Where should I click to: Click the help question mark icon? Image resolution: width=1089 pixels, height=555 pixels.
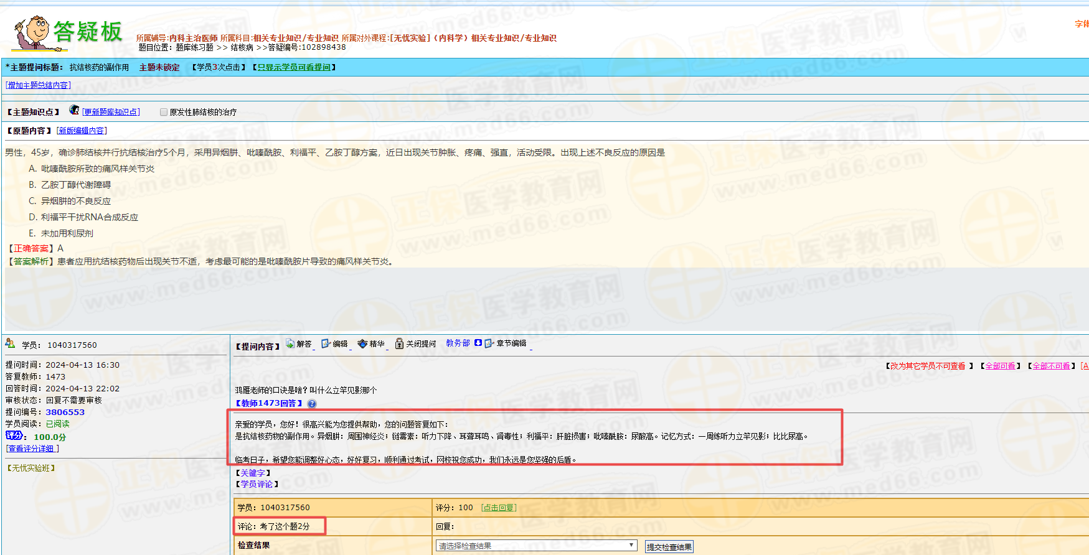pos(312,404)
